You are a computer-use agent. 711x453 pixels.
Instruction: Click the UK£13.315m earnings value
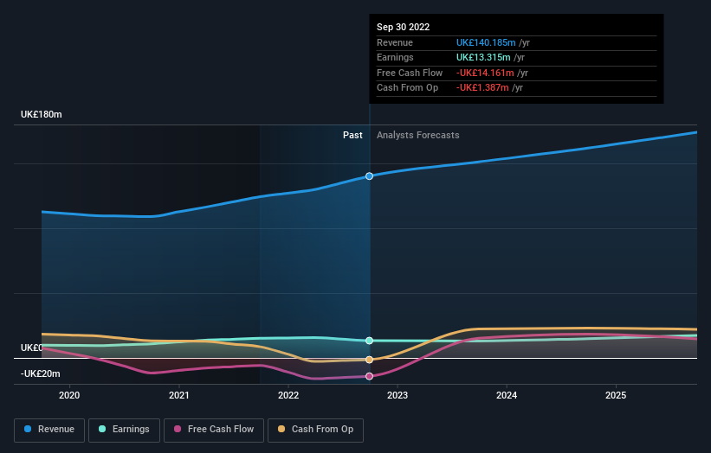483,57
